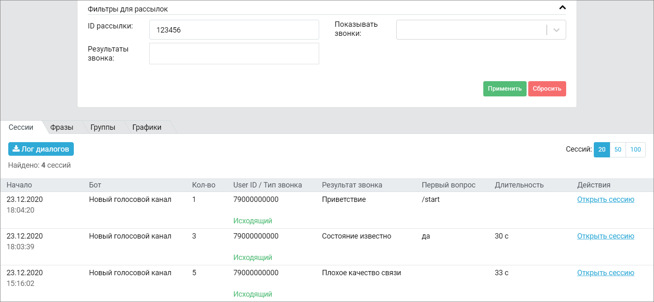Show 50 sessions per page

coord(617,150)
